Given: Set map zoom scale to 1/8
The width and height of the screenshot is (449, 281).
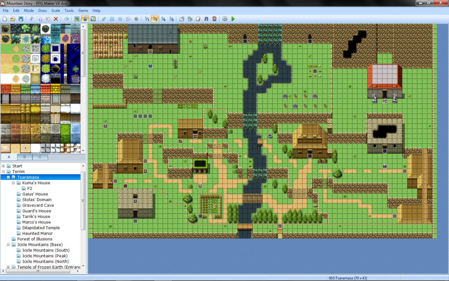Looking at the screenshot, I should coord(171,19).
